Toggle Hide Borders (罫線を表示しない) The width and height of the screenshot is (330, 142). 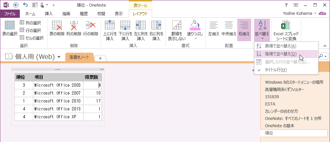tap(177, 30)
